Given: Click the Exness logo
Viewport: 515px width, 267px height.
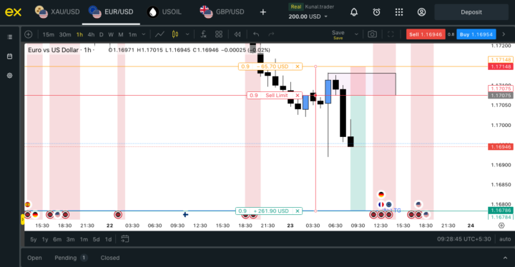Looking at the screenshot, I should (x=13, y=12).
